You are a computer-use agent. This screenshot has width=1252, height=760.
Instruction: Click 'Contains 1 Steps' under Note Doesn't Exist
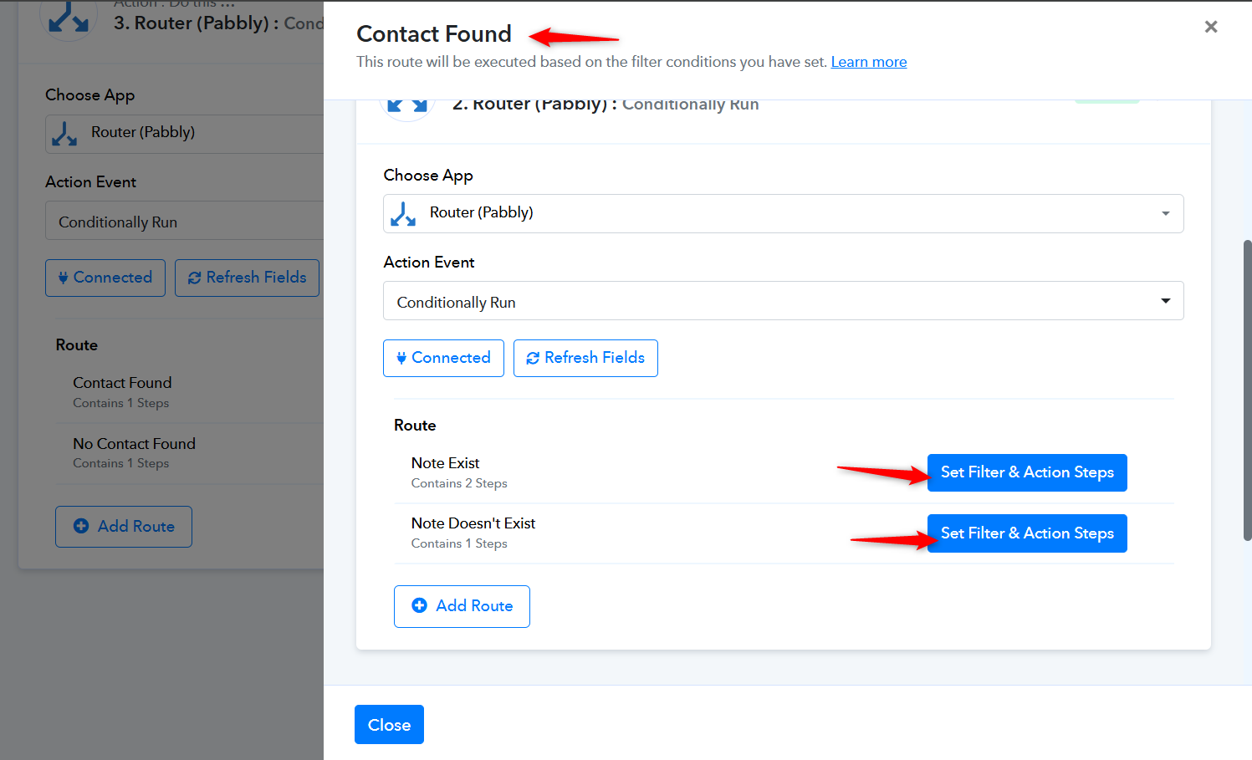(459, 543)
